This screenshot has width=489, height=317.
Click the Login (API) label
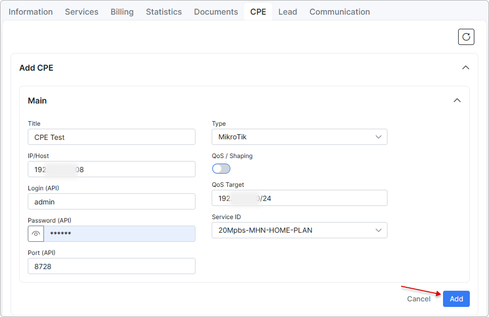[43, 188]
